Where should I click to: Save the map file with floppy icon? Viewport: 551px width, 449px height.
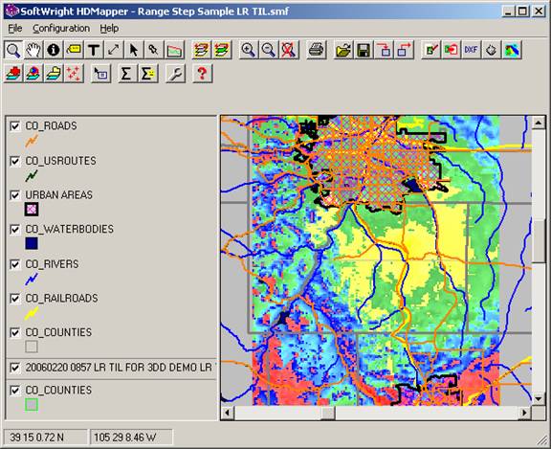[364, 50]
